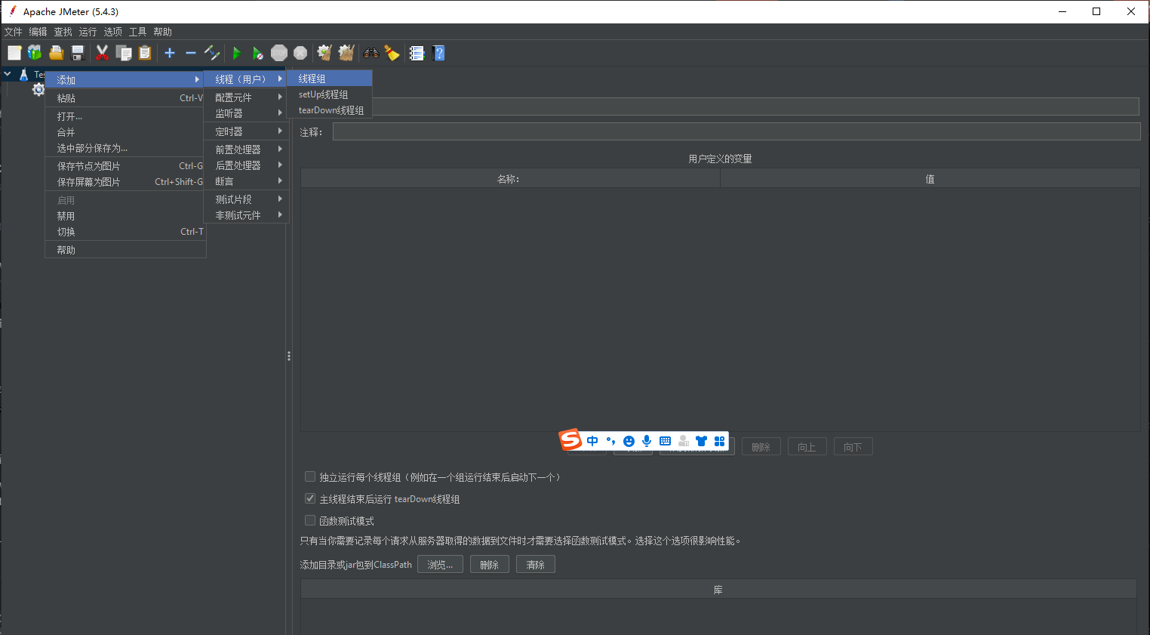The image size is (1150, 635).
Task: Click the ClassPath 删除 button
Action: (x=490, y=565)
